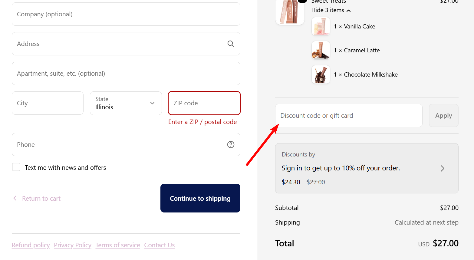Collapse the Sweet Treats item list
The width and height of the screenshot is (474, 260).
(x=331, y=10)
